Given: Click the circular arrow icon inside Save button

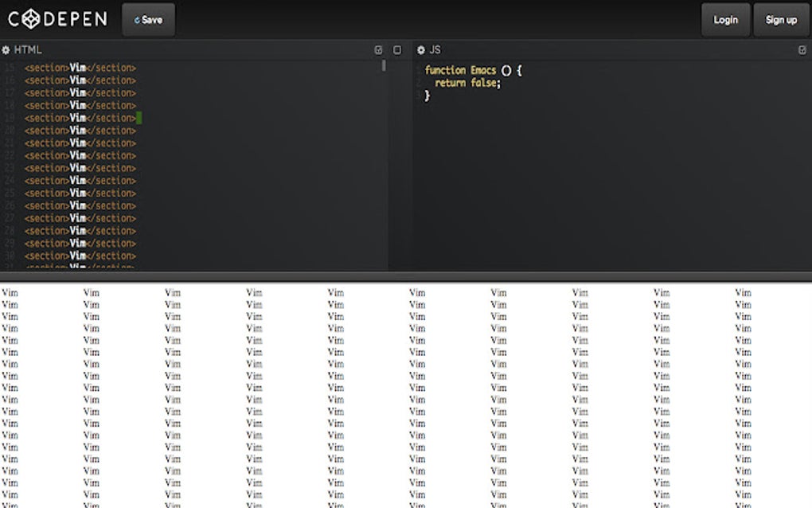Looking at the screenshot, I should pyautogui.click(x=139, y=20).
